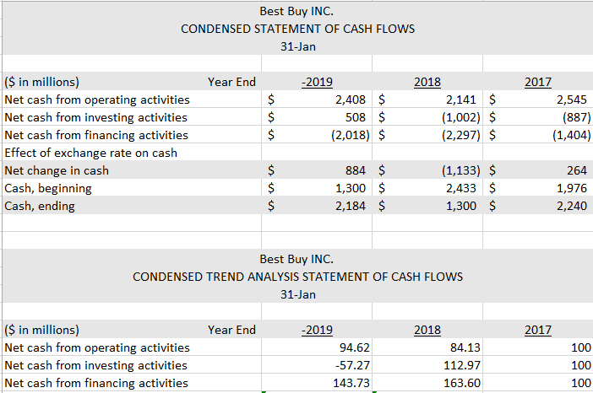
Task: Click the "Effect of exchange rate on cash" label
Action: coord(91,153)
